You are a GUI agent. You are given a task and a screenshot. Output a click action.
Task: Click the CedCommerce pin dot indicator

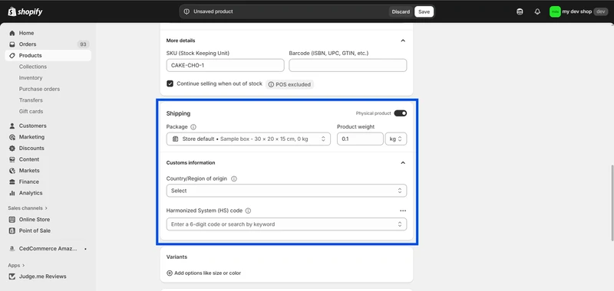click(85, 249)
